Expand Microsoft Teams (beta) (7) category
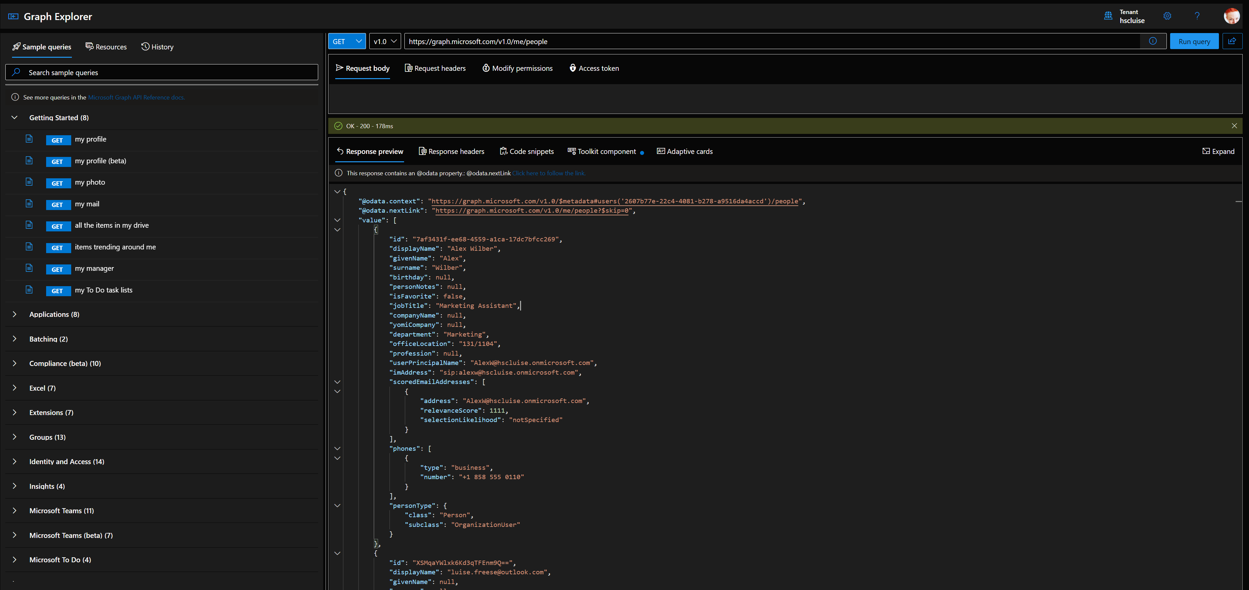The width and height of the screenshot is (1249, 590). [x=15, y=535]
